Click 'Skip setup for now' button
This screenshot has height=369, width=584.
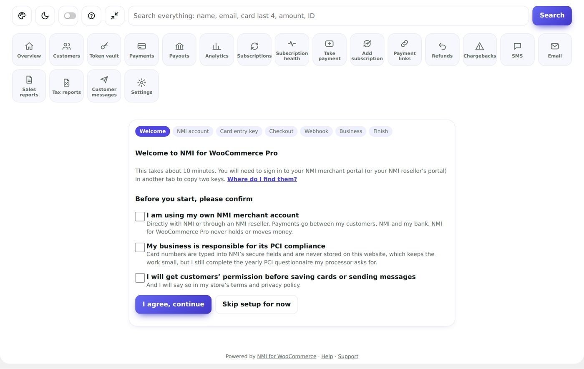[257, 304]
